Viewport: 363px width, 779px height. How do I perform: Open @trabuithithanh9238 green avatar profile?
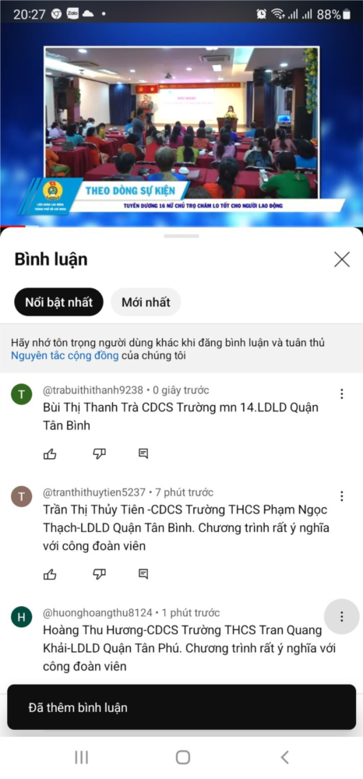point(21,394)
